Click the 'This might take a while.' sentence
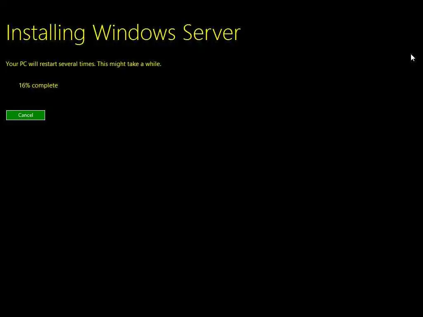 [129, 64]
